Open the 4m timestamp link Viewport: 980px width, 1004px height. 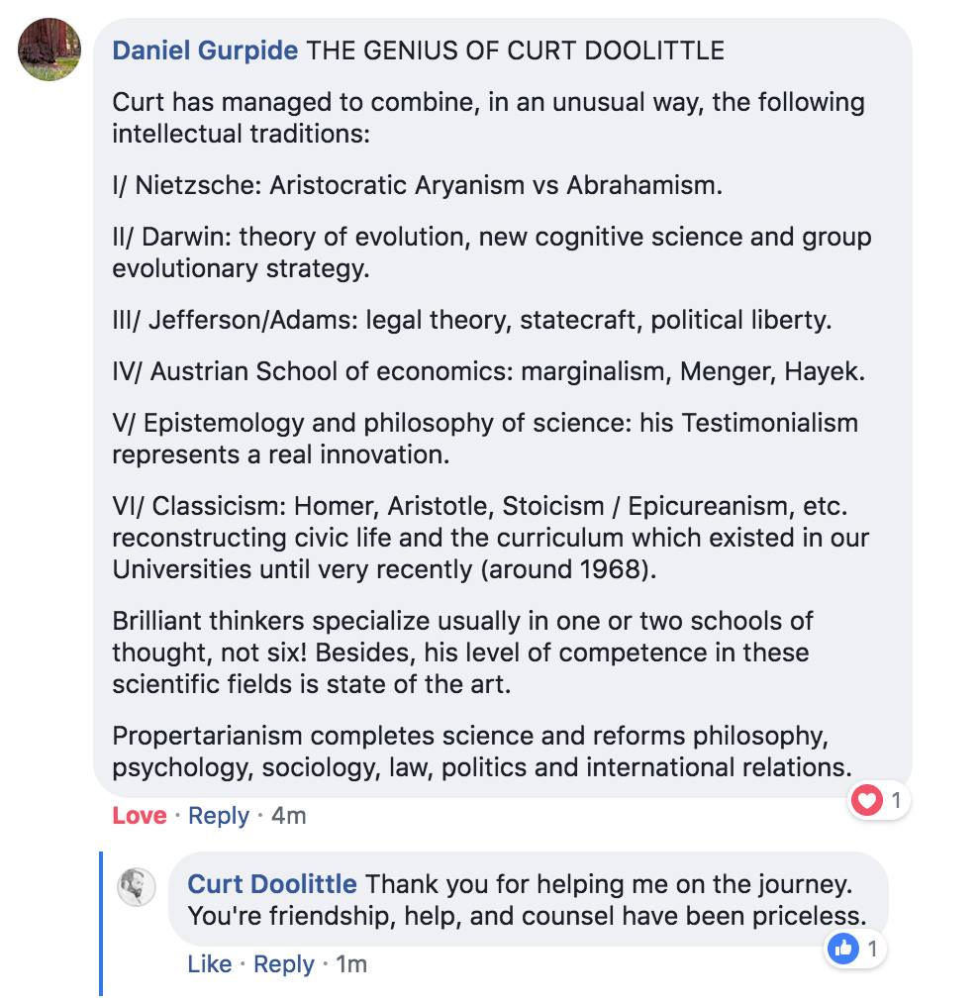click(289, 816)
